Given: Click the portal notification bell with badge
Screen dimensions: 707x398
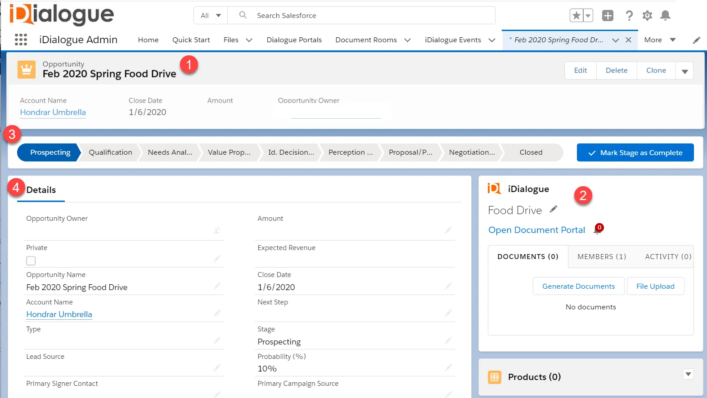Looking at the screenshot, I should click(598, 229).
